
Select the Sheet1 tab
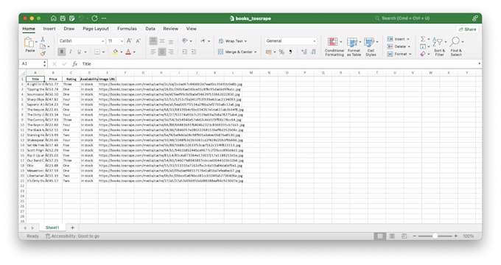point(52,227)
